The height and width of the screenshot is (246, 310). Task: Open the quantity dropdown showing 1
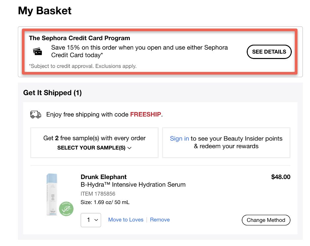[91, 220]
